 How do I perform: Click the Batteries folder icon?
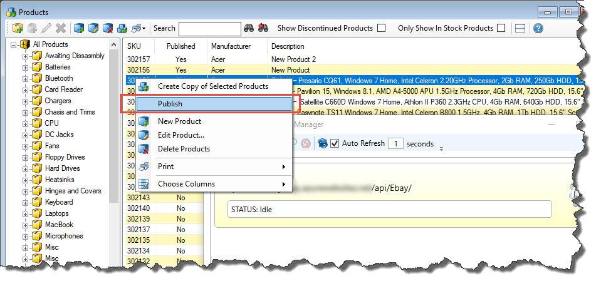[x=37, y=68]
